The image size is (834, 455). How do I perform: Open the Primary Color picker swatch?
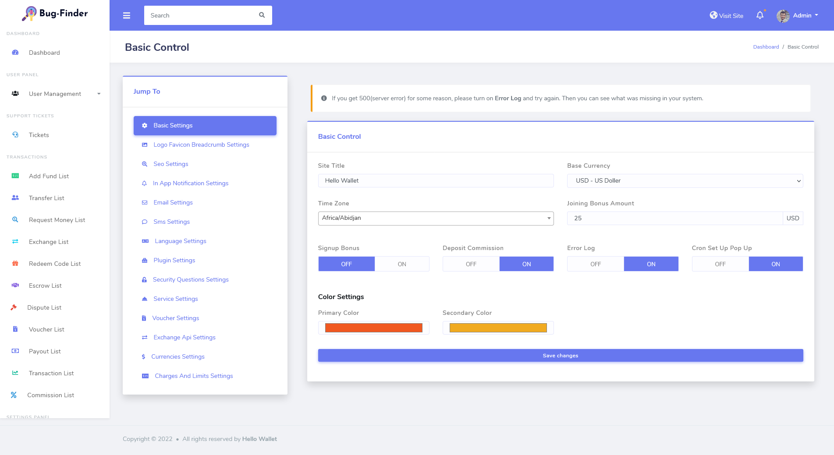click(x=373, y=328)
